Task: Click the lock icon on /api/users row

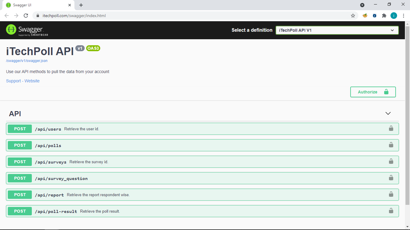Action: click(391, 128)
